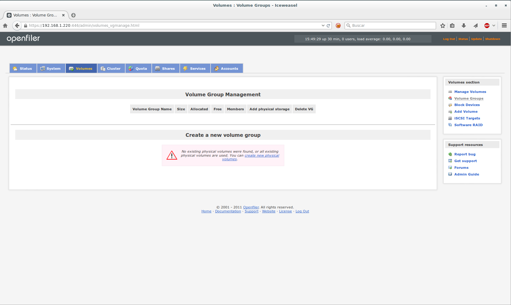Open the Services tab

195,69
